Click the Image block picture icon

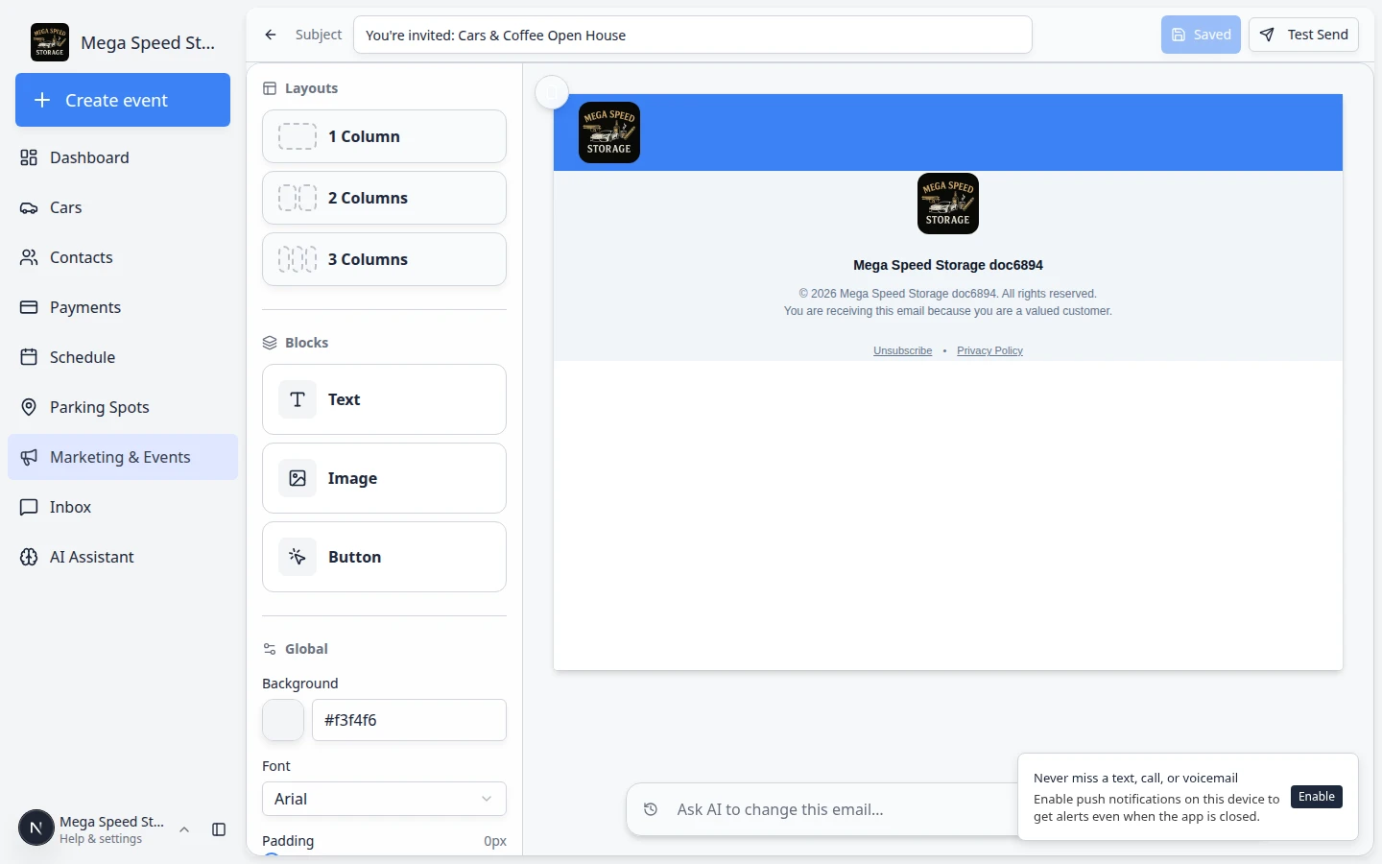coord(298,478)
